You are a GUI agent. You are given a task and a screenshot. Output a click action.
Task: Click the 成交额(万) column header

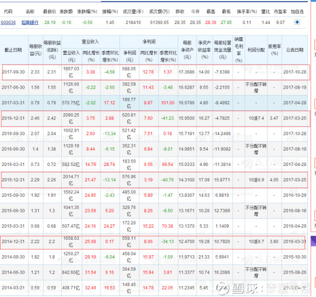(x=159, y=11)
